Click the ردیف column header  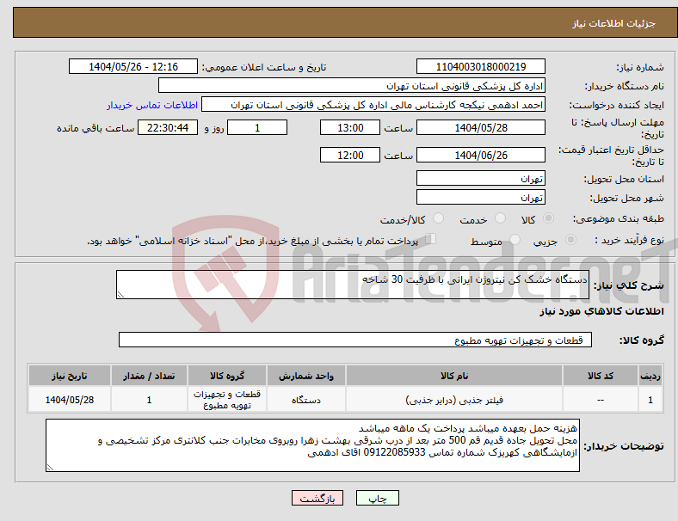650,376
